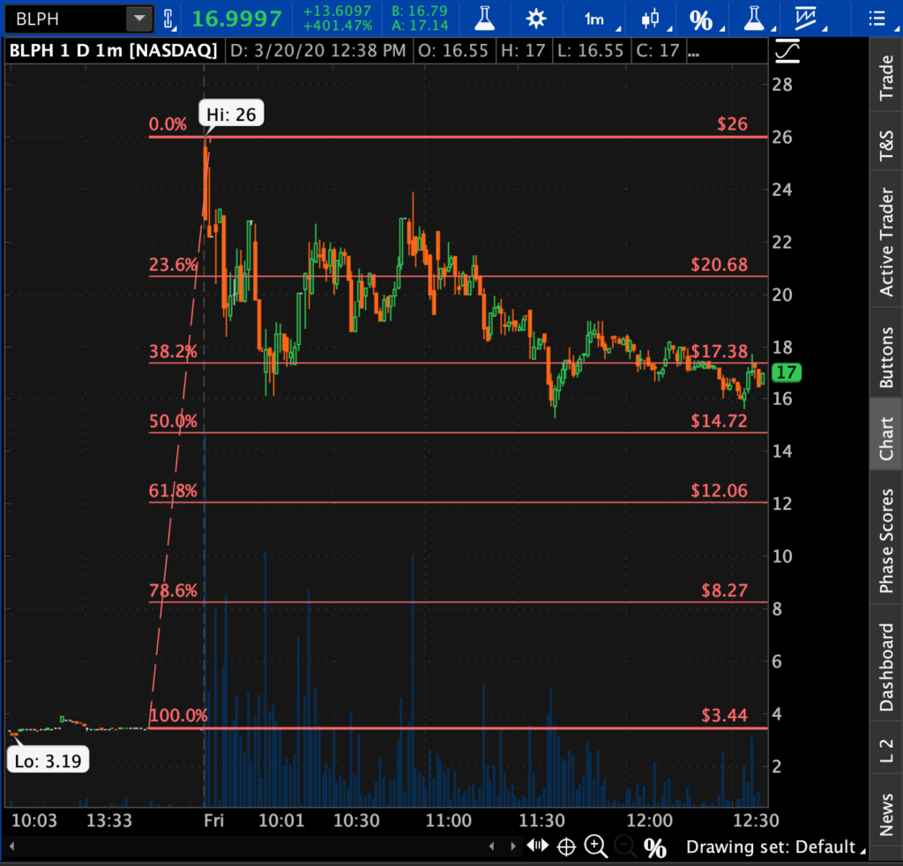The image size is (903, 866).
Task: Open chart settings gear icon
Action: [x=535, y=19]
